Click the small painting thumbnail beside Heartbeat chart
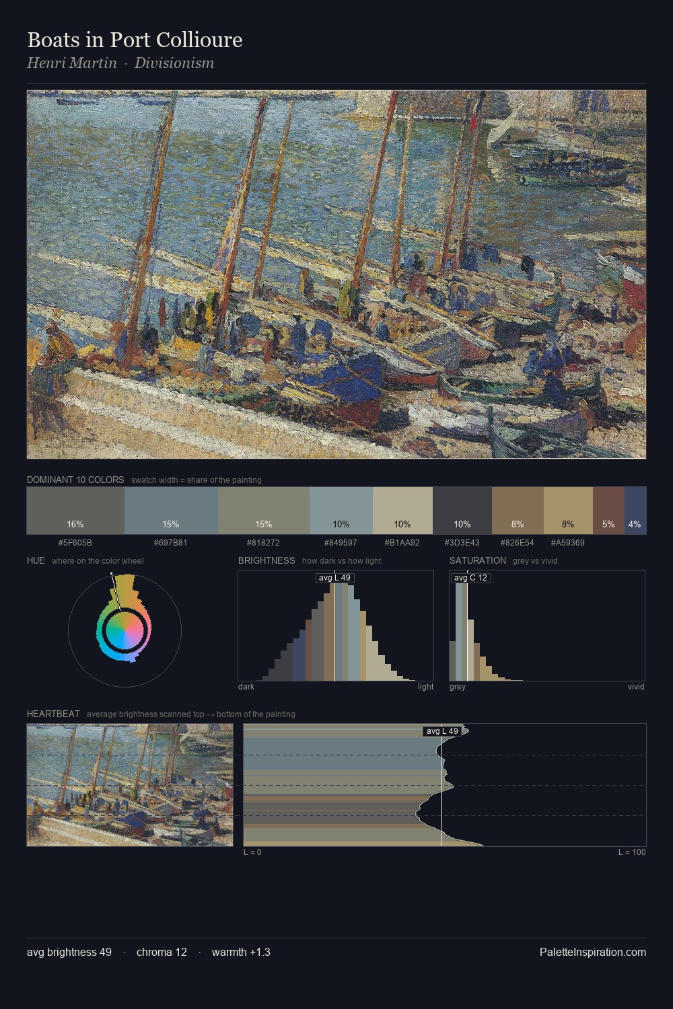Screen dimensions: 673x1009 (x=130, y=785)
